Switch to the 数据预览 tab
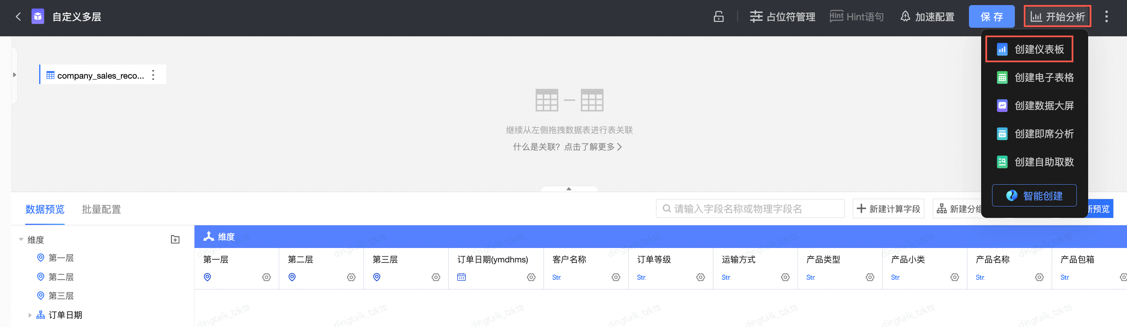1127x327 pixels. coord(45,210)
